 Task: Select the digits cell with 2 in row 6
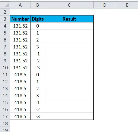tap(38, 40)
